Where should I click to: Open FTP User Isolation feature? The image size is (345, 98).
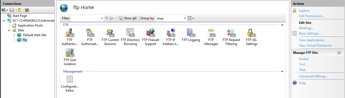pos(70,57)
